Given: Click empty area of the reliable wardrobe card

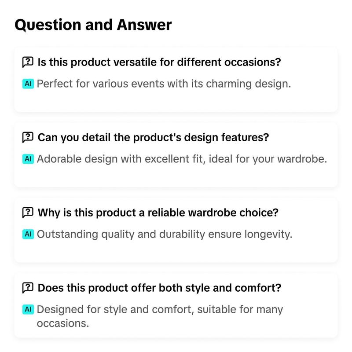Looking at the screenshot, I should (176, 251).
